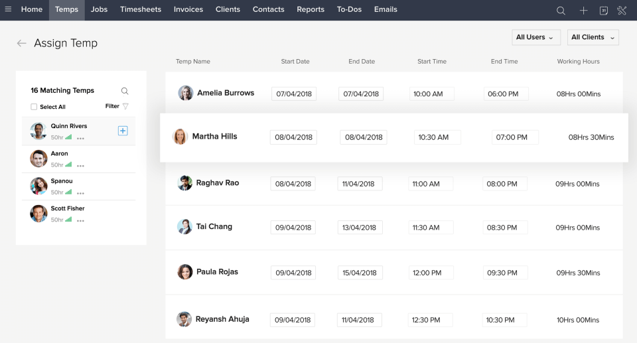The height and width of the screenshot is (343, 637).
Task: Open the hamburger menu icon
Action: pos(8,9)
